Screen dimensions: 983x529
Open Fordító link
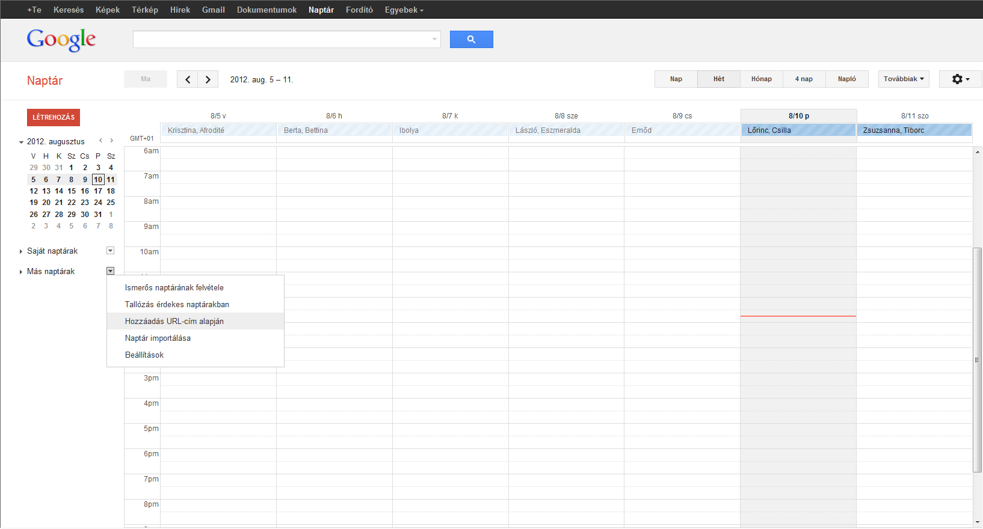point(359,10)
